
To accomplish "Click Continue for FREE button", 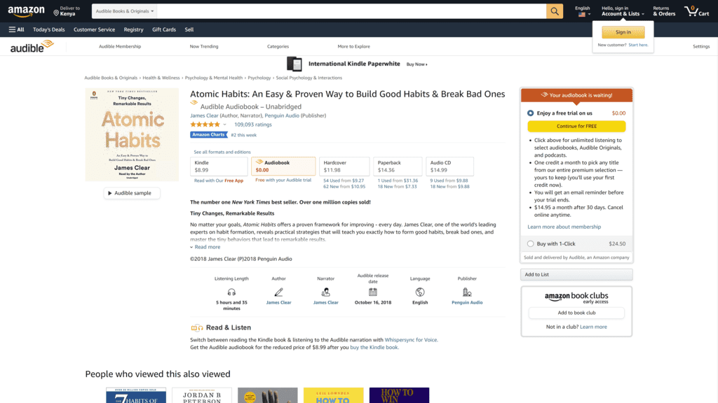I will click(576, 126).
